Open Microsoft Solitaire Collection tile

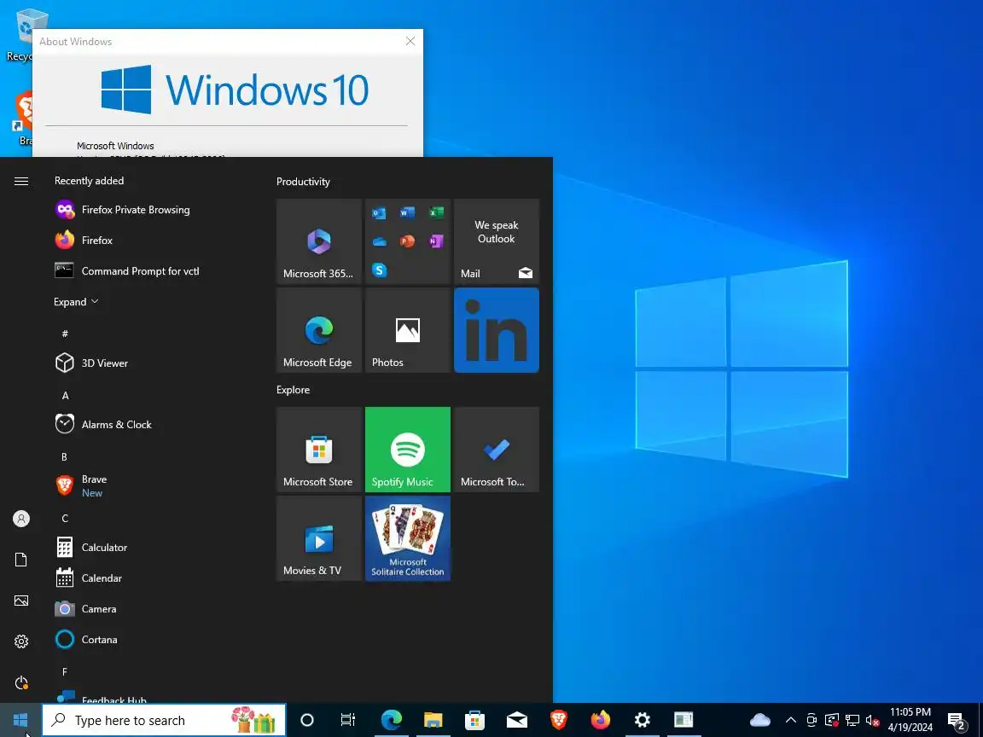[x=408, y=538]
